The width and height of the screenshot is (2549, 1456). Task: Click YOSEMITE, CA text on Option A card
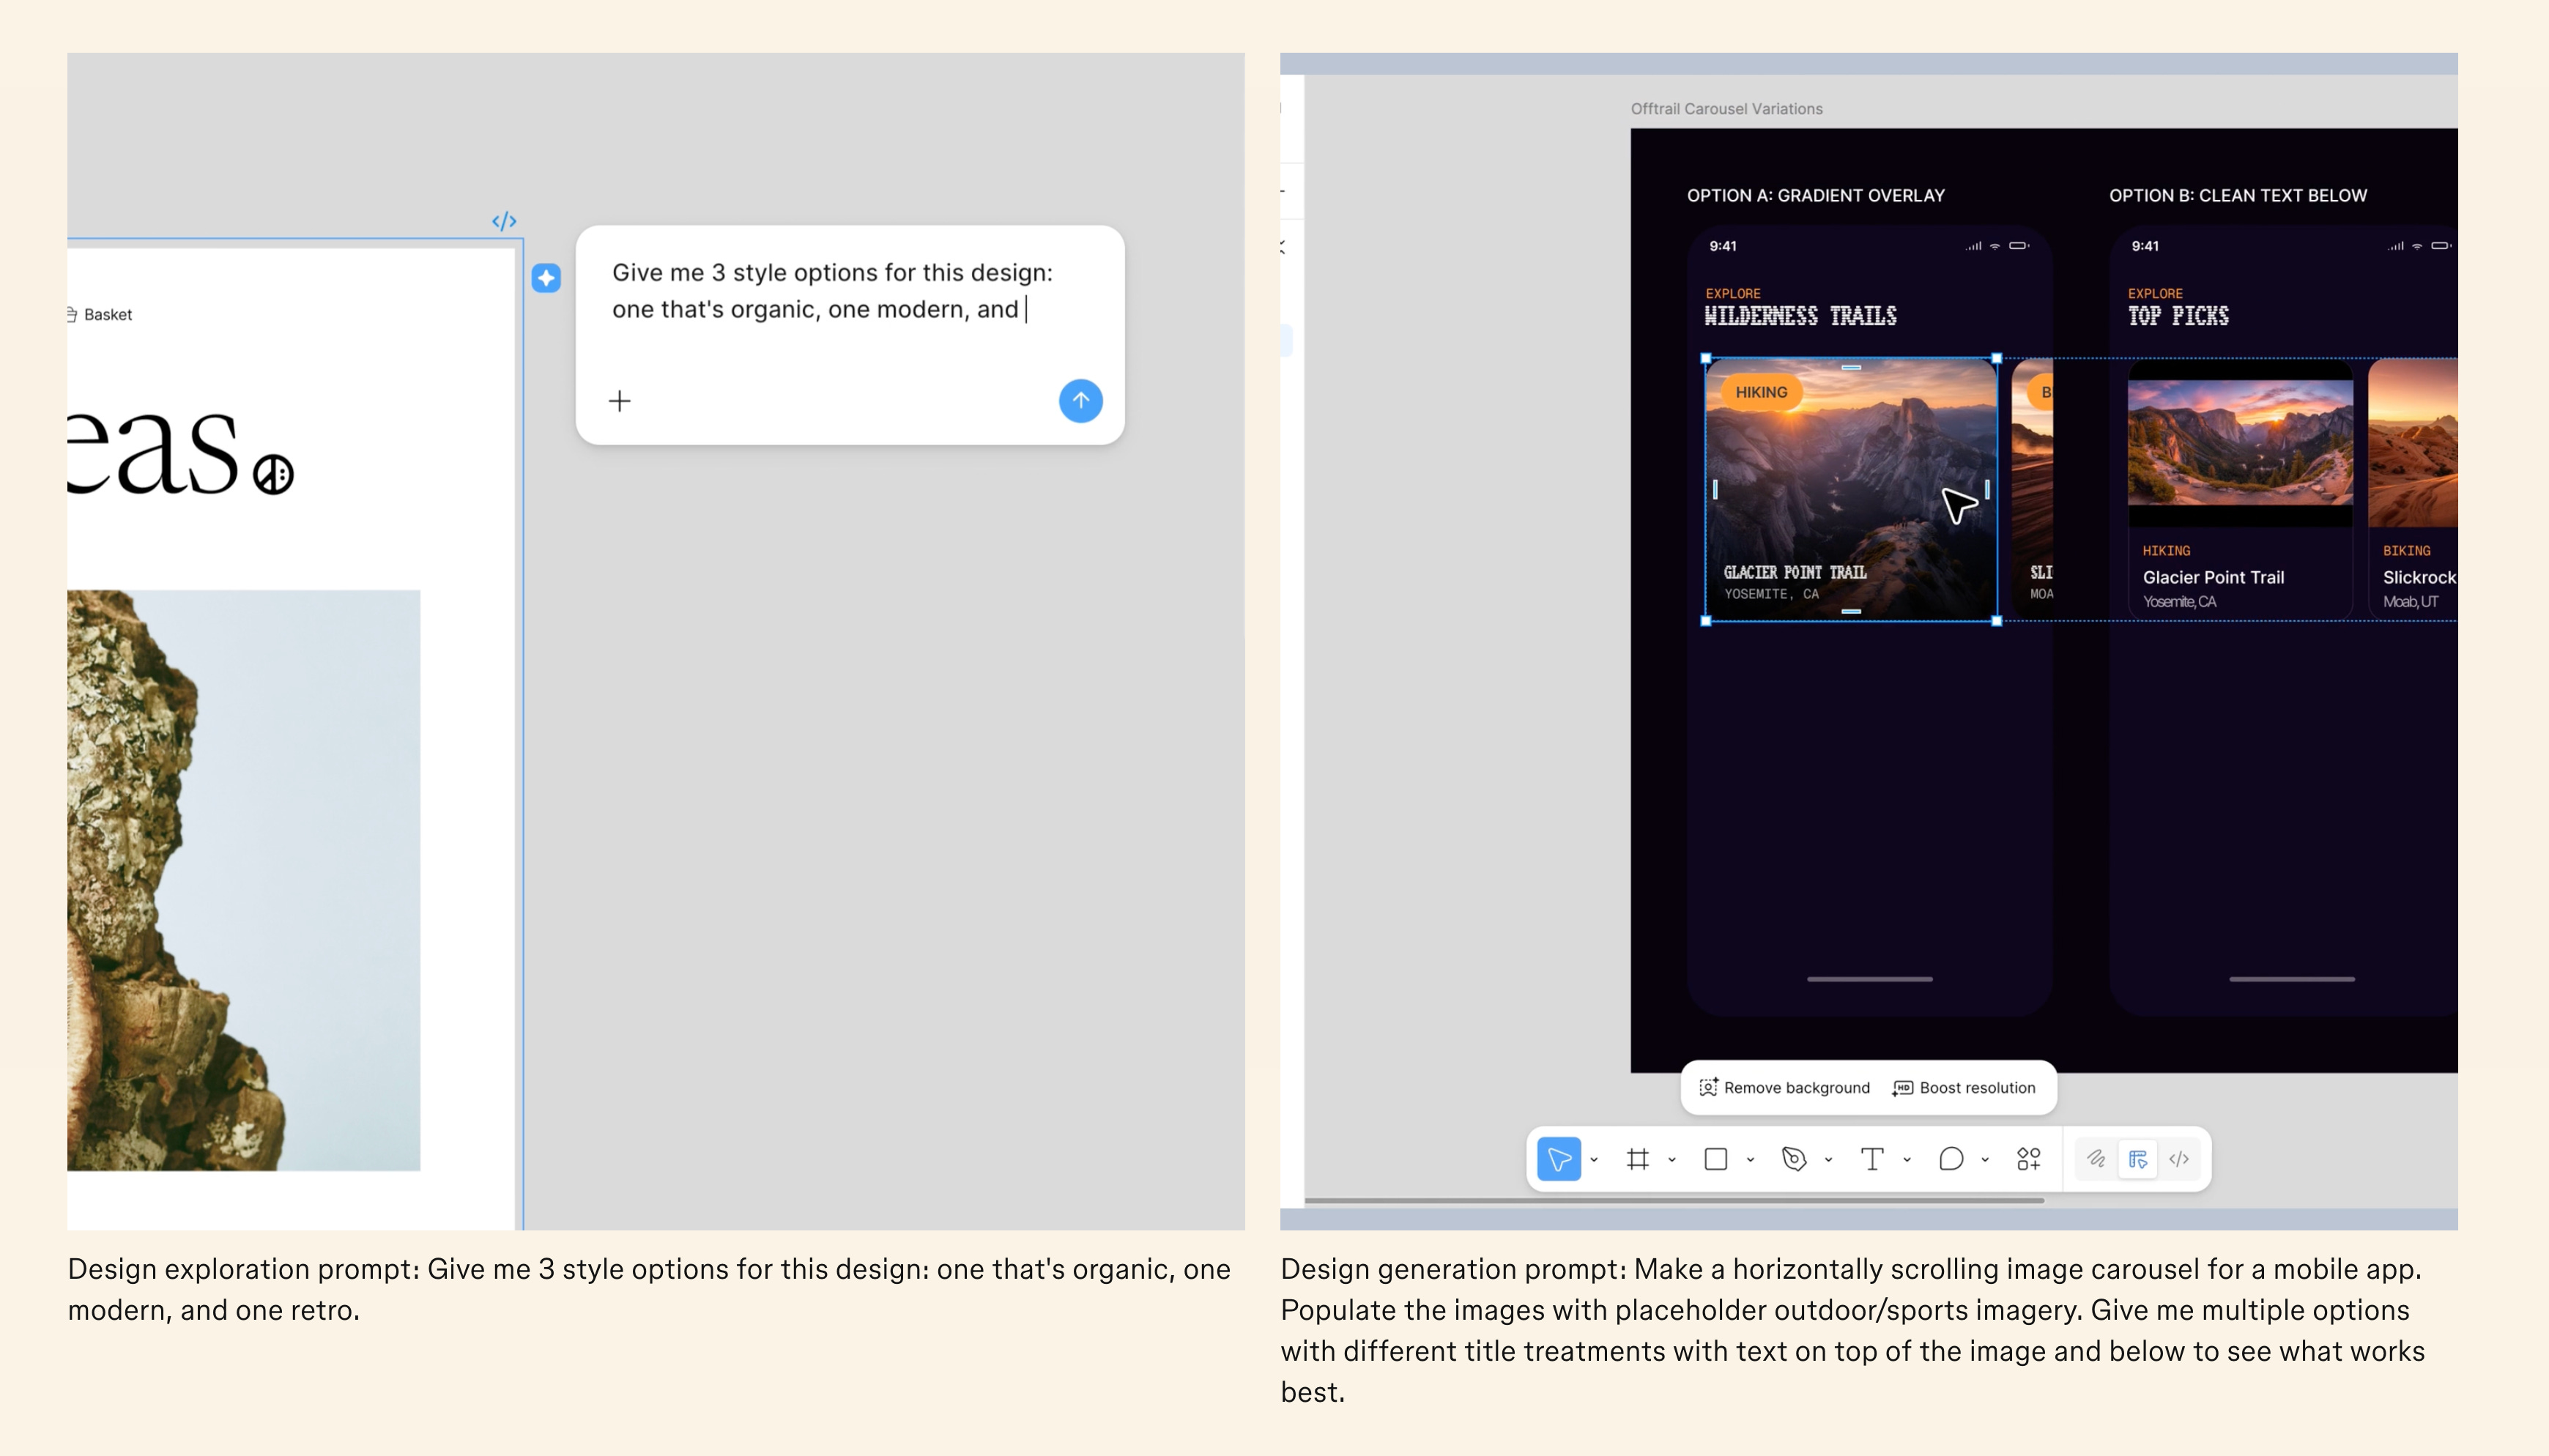pos(1771,594)
